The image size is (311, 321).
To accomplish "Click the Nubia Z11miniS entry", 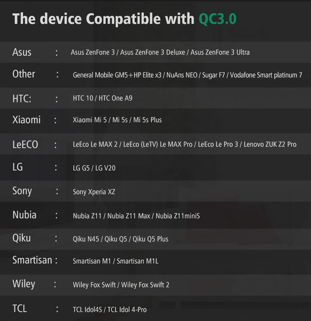I will (178, 216).
